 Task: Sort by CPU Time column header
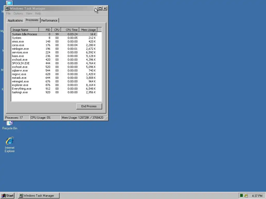70,30
